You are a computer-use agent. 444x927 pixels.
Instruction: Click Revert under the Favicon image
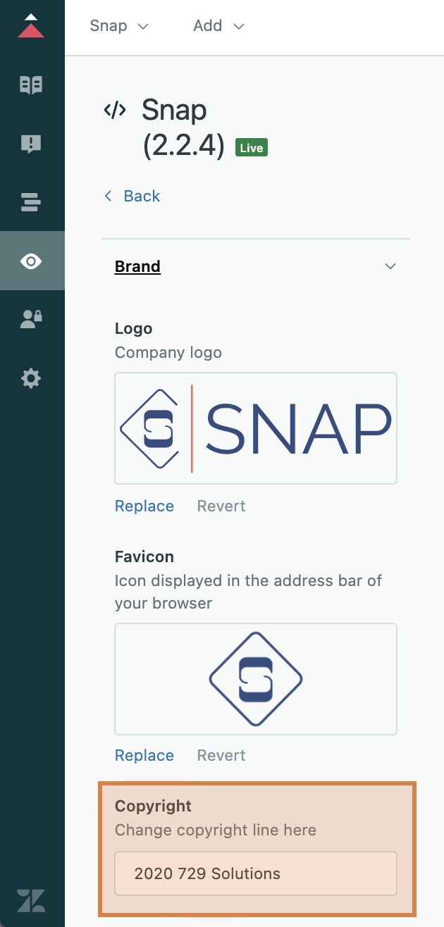pos(221,755)
